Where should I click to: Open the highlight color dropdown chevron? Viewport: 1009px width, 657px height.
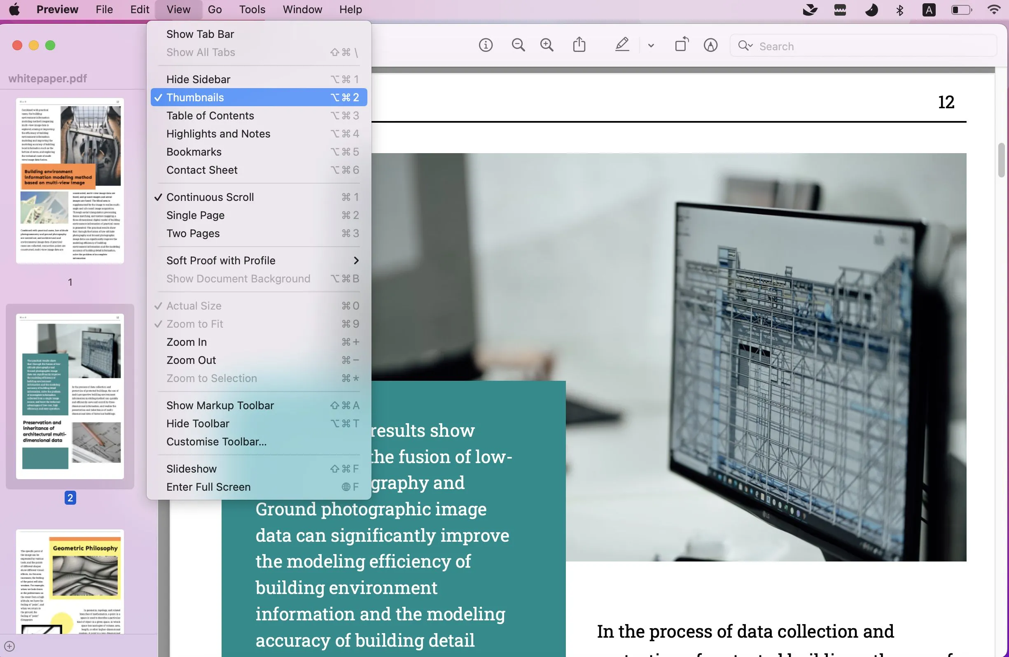click(x=650, y=45)
